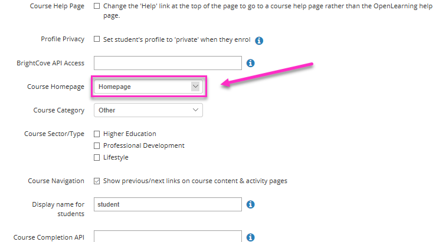The image size is (439, 242).
Task: Click the Professional Development label text
Action: click(x=144, y=145)
